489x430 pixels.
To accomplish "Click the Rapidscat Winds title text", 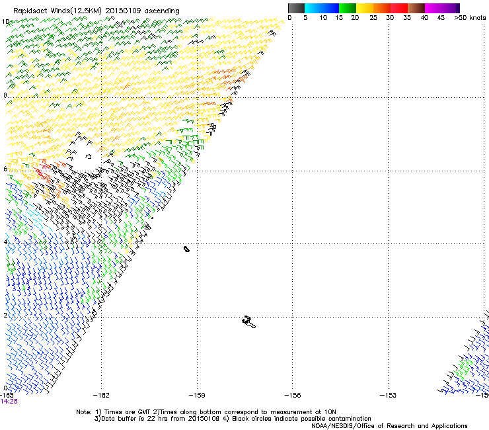I will pos(96,11).
